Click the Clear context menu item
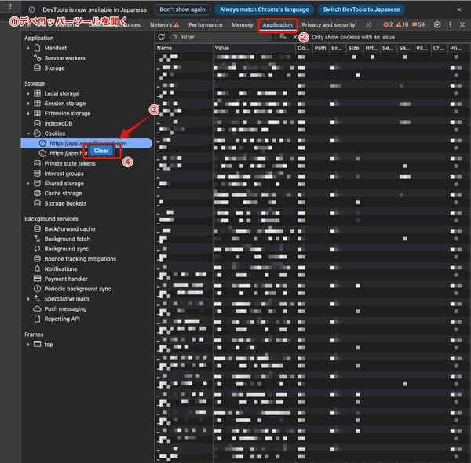 (101, 150)
